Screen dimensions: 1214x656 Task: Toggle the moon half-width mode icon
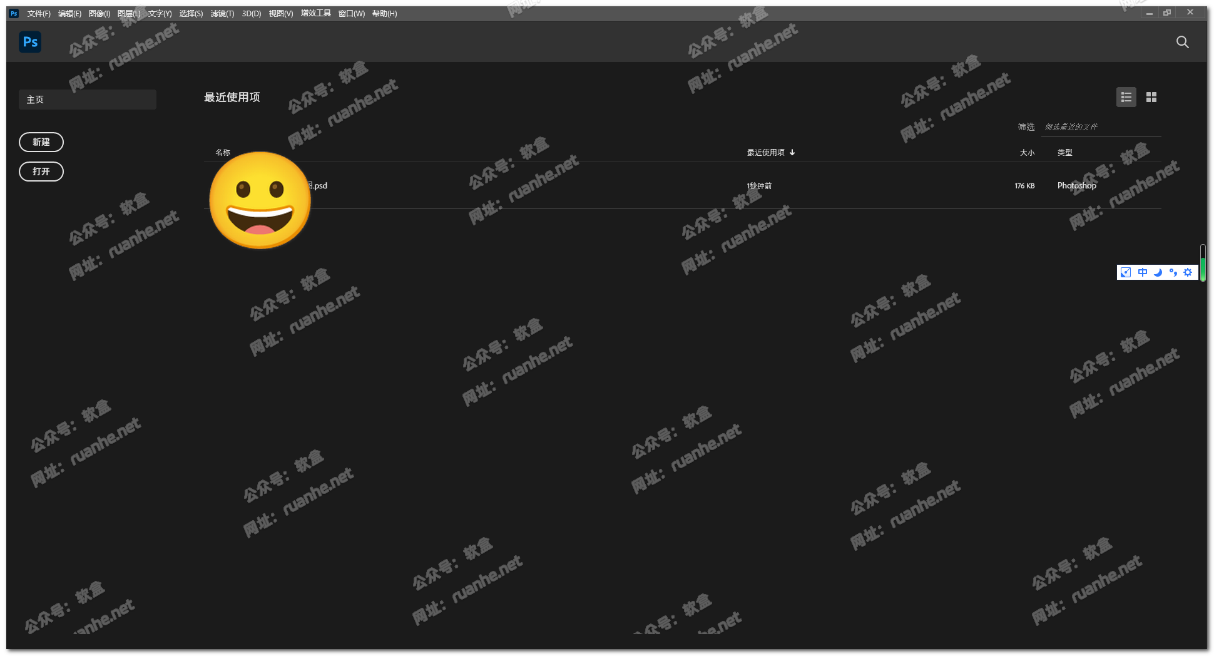(x=1158, y=272)
